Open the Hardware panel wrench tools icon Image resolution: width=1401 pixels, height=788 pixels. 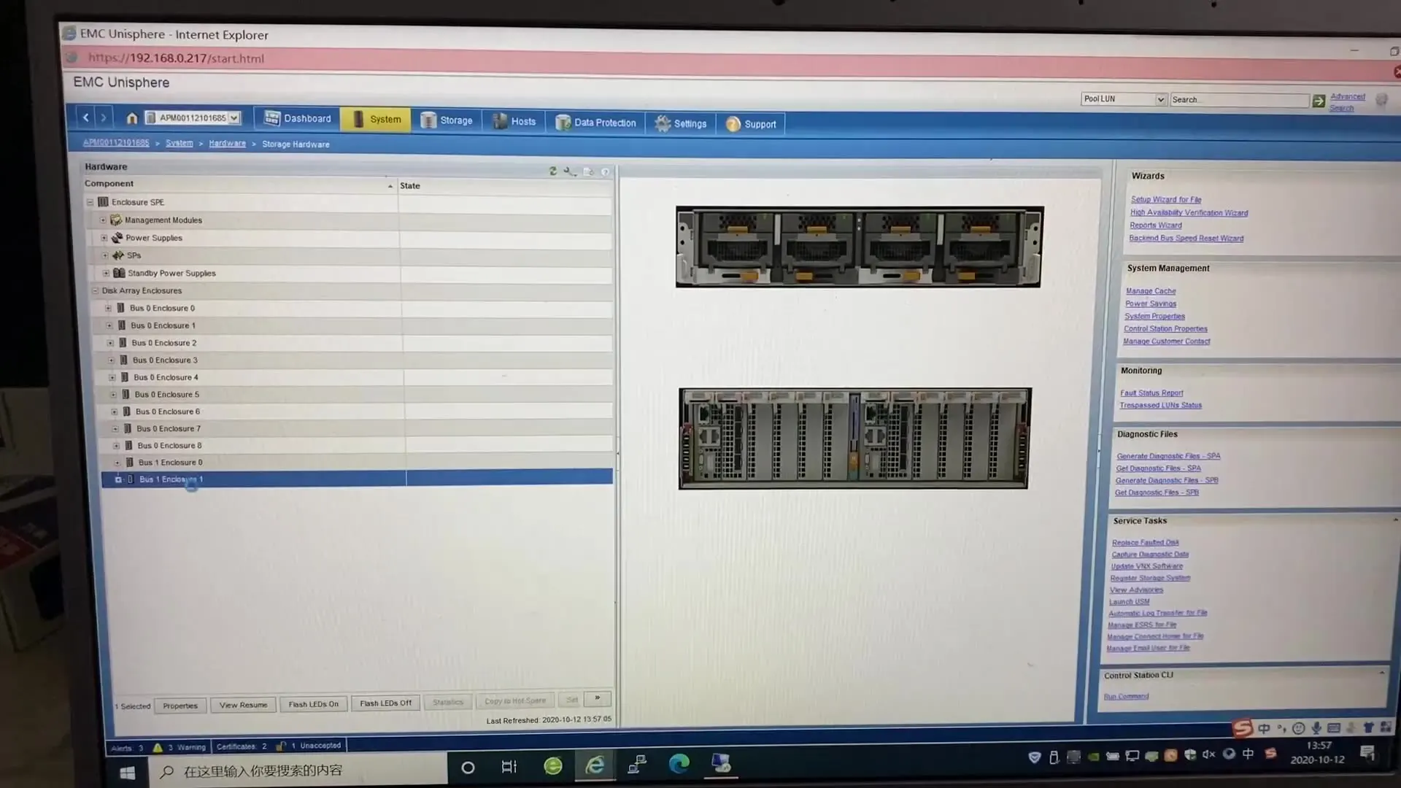tap(569, 171)
